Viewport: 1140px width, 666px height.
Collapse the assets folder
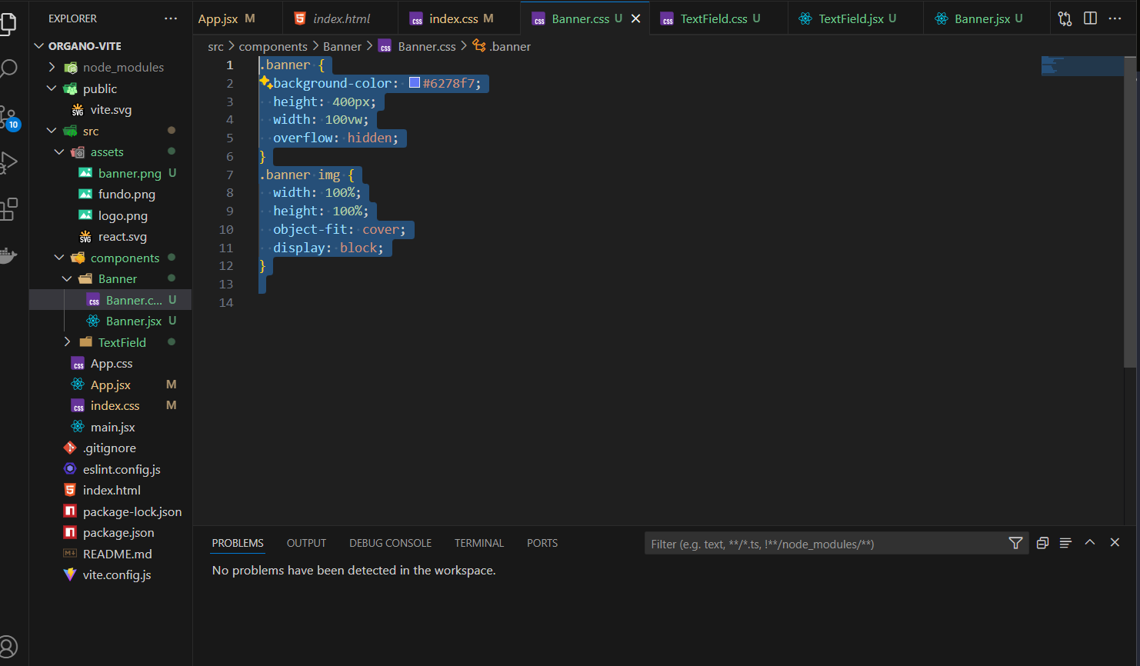coord(60,152)
